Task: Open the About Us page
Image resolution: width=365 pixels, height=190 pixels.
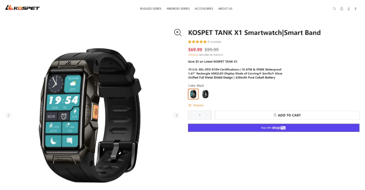Action: pos(225,9)
